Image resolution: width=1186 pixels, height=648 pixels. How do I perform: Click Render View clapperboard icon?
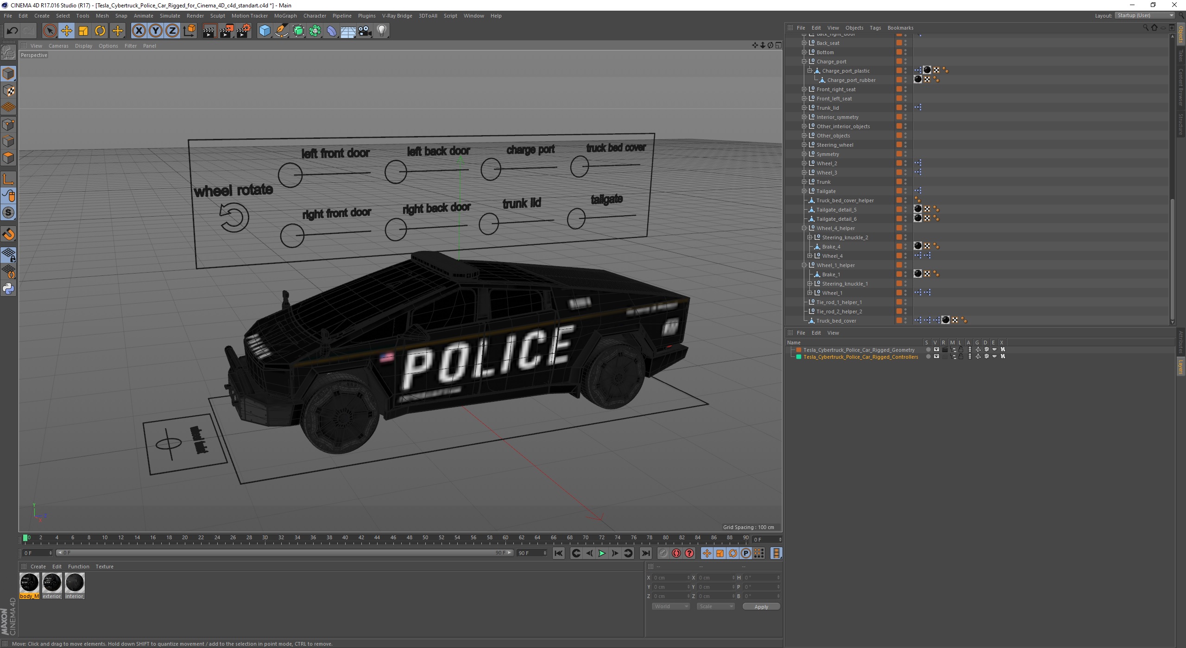209,31
